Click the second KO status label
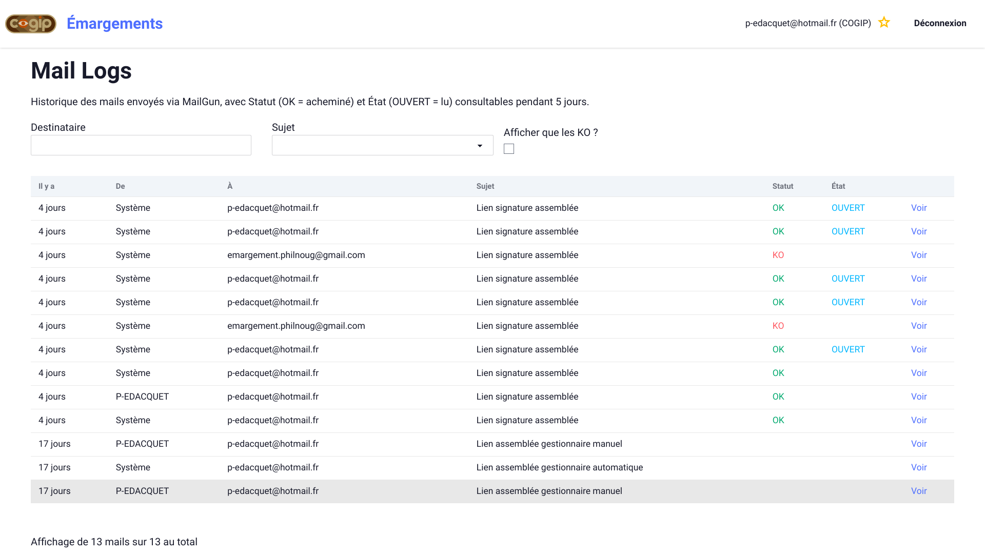Viewport: 985px width, 554px height. click(778, 326)
